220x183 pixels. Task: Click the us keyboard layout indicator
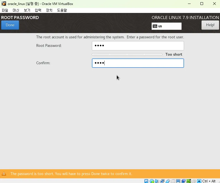(166, 26)
